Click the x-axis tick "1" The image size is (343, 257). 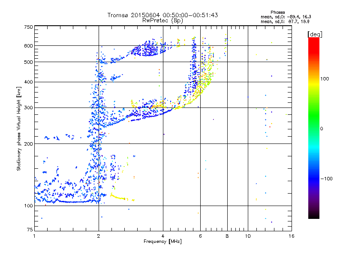pos(34,236)
